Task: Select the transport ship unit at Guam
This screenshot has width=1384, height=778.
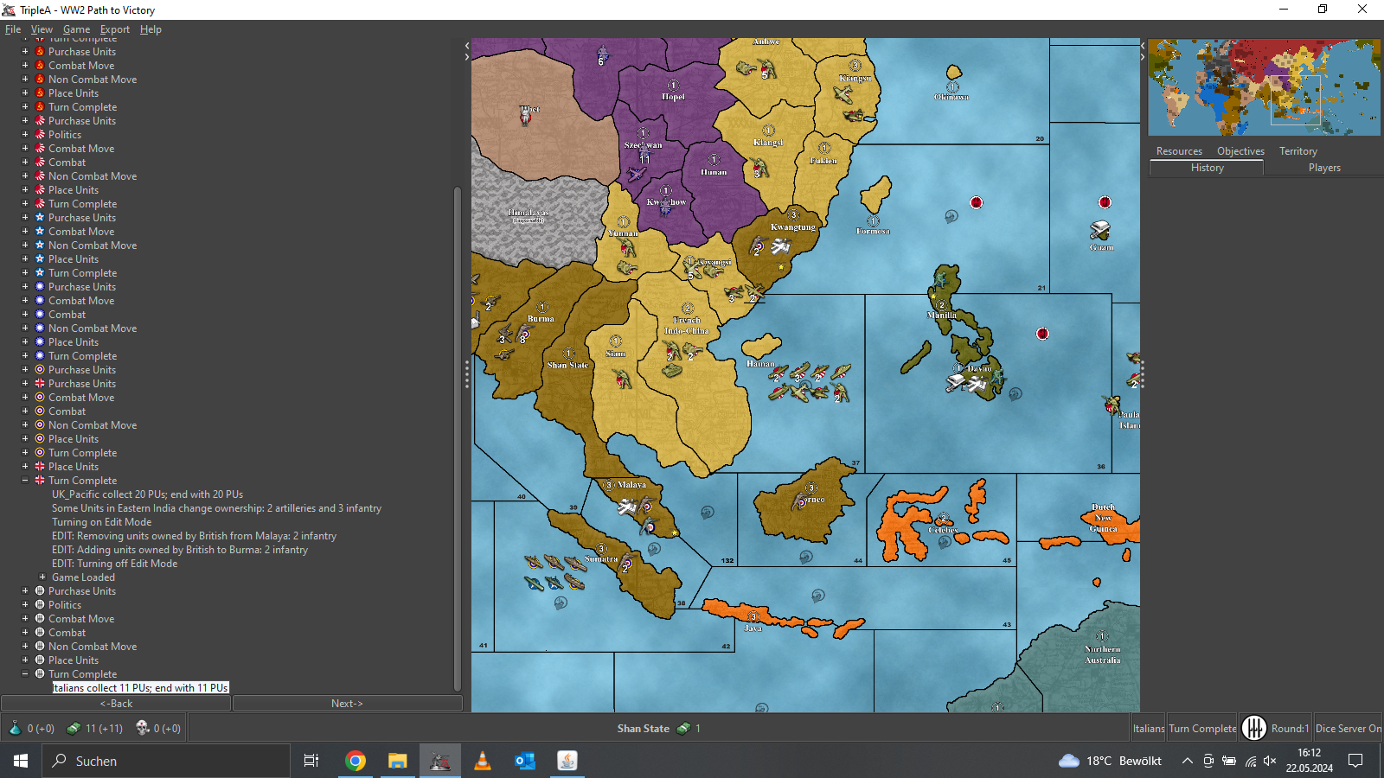Action: click(x=1099, y=231)
